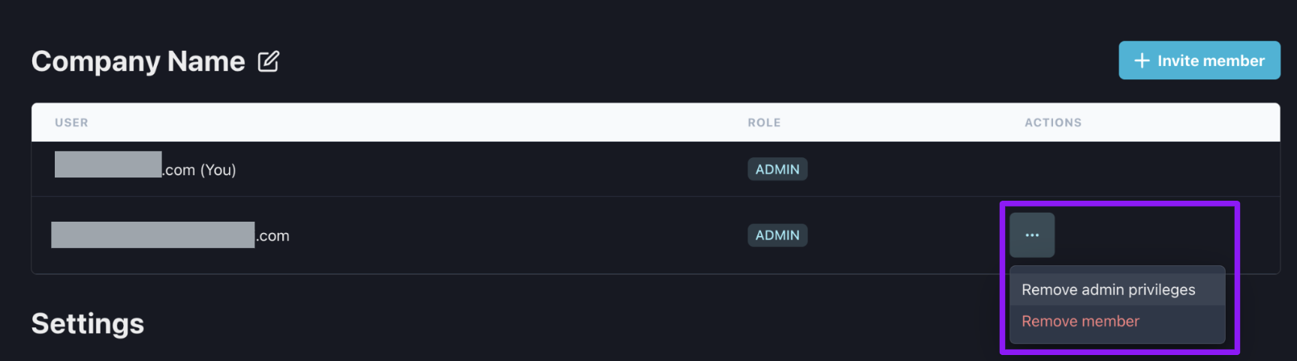Click the Company Name heading text

[x=138, y=61]
